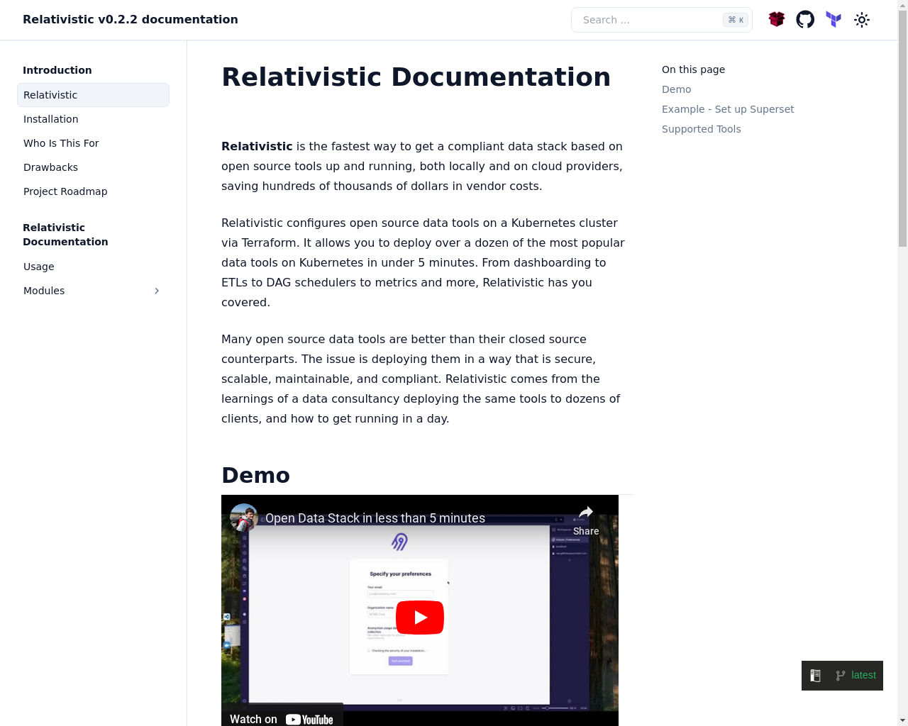This screenshot has width=908, height=726.
Task: Open the GitHub repository icon
Action: [805, 20]
